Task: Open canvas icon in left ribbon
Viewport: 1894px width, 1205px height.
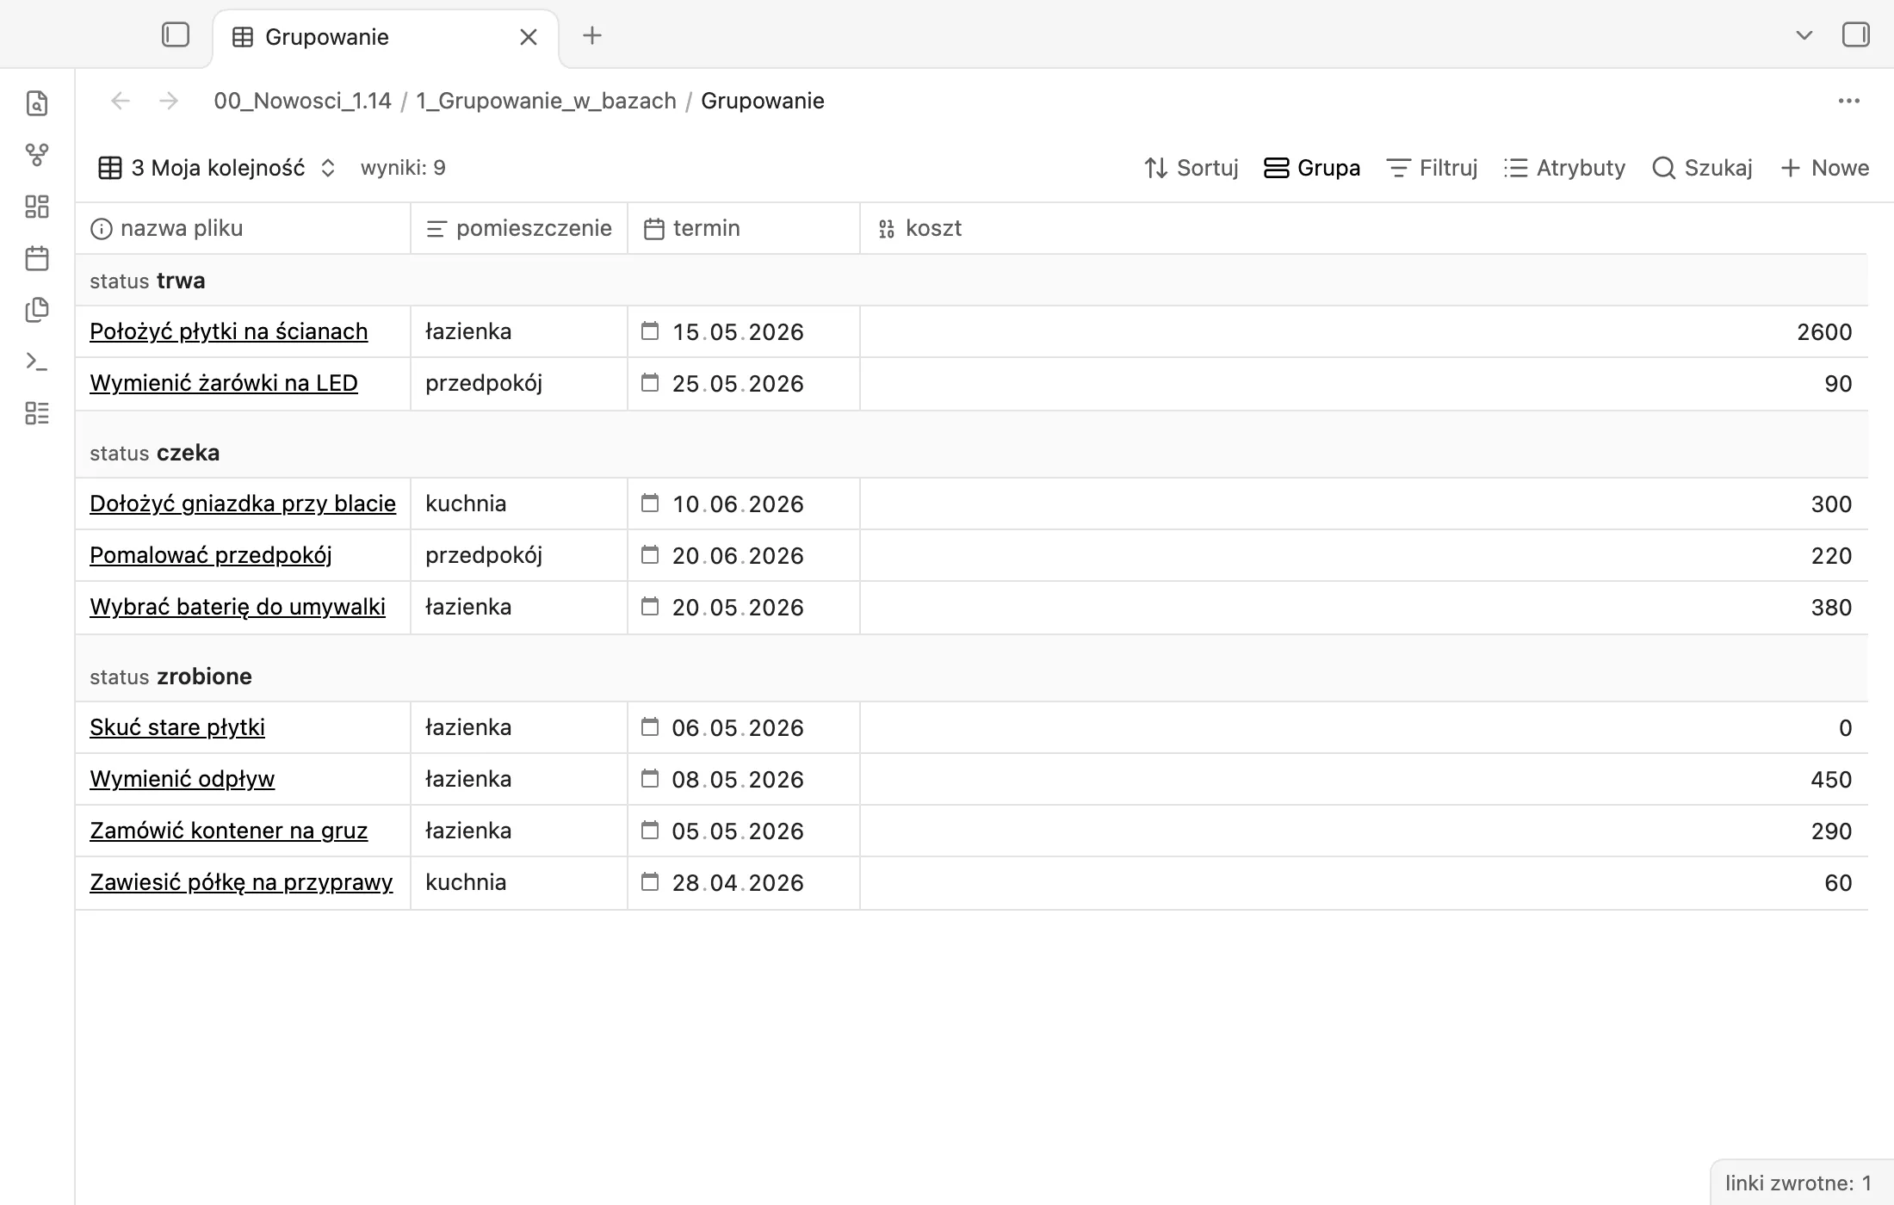Action: (37, 207)
